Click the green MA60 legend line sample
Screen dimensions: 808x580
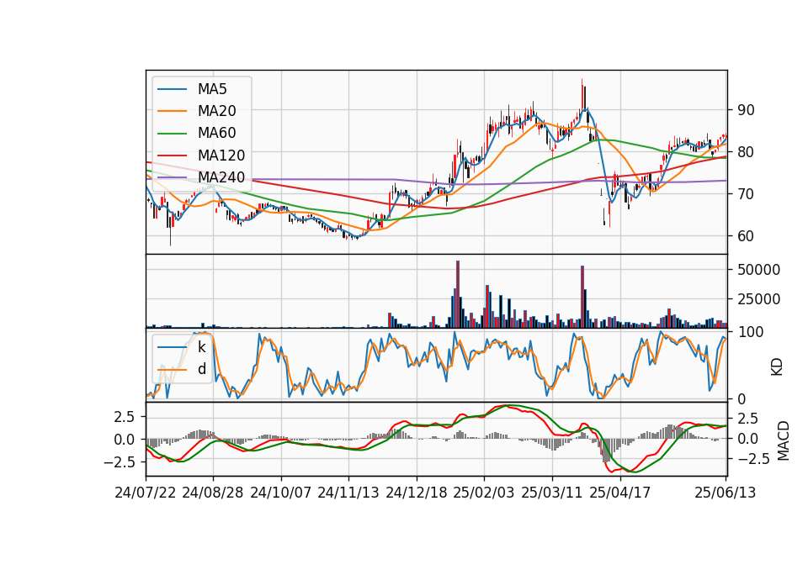coord(172,134)
